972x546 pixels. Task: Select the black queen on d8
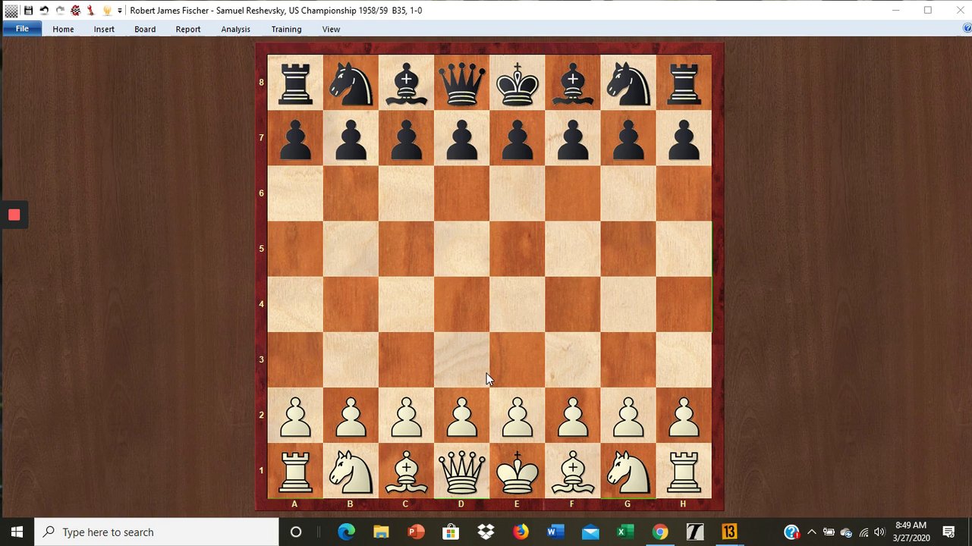(462, 83)
